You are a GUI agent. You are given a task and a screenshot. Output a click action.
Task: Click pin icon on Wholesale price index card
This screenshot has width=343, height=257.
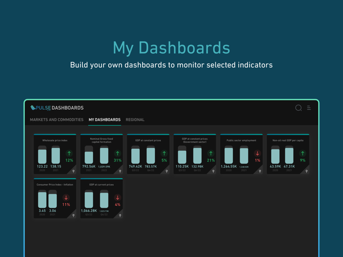[73, 171]
